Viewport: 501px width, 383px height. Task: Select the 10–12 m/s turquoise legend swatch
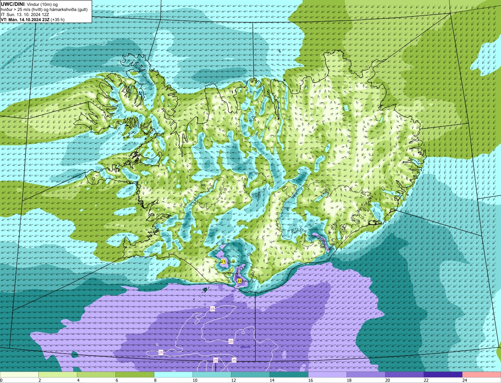tap(212, 375)
